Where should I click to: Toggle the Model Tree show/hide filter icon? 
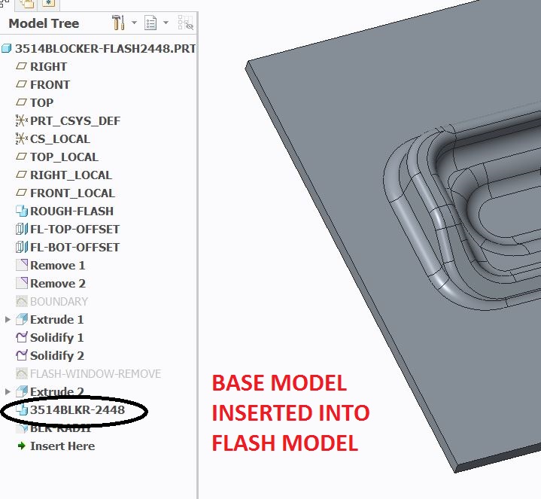point(185,23)
